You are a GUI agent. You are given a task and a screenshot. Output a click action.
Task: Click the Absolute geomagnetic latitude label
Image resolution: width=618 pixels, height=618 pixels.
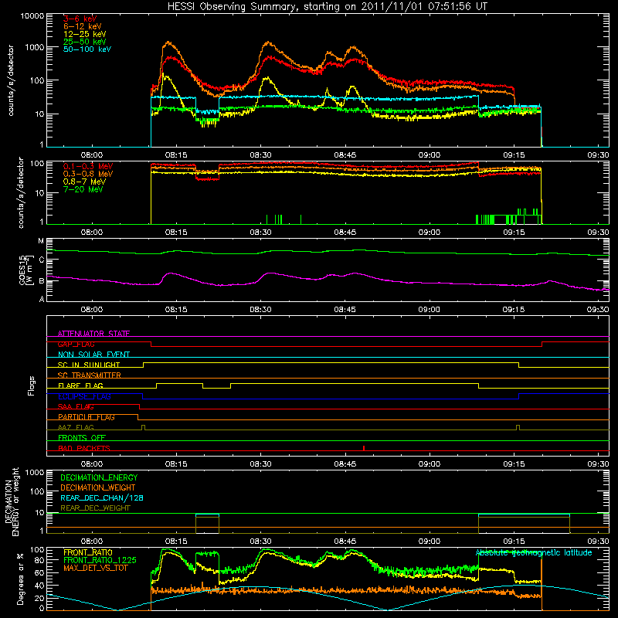pyautogui.click(x=534, y=553)
